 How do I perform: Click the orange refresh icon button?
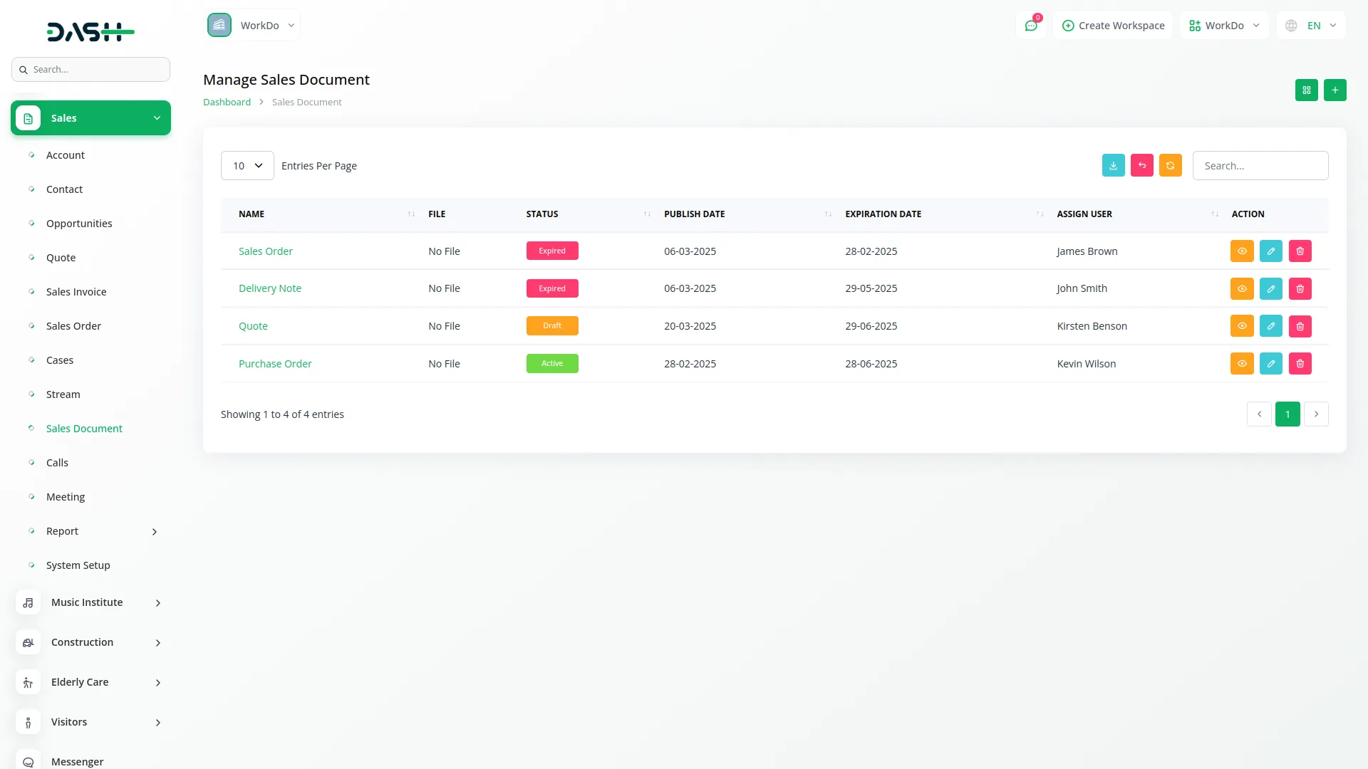coord(1170,165)
